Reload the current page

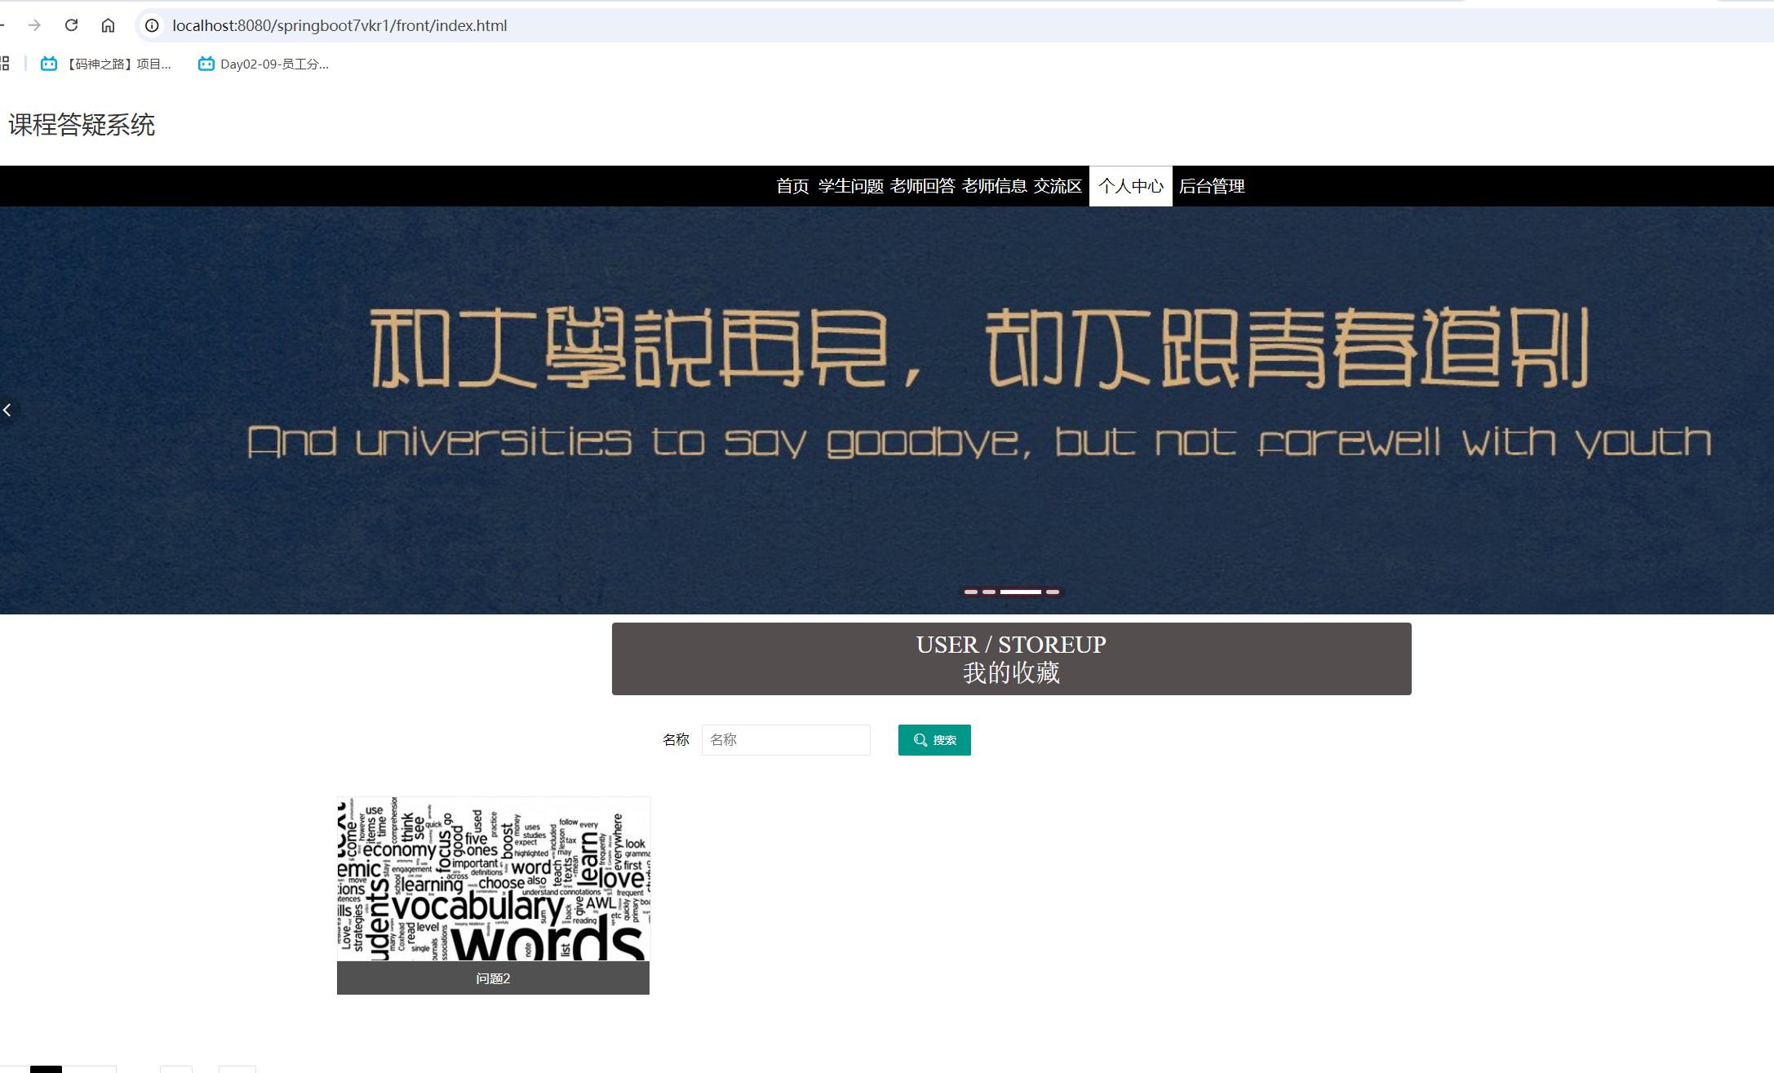point(71,25)
